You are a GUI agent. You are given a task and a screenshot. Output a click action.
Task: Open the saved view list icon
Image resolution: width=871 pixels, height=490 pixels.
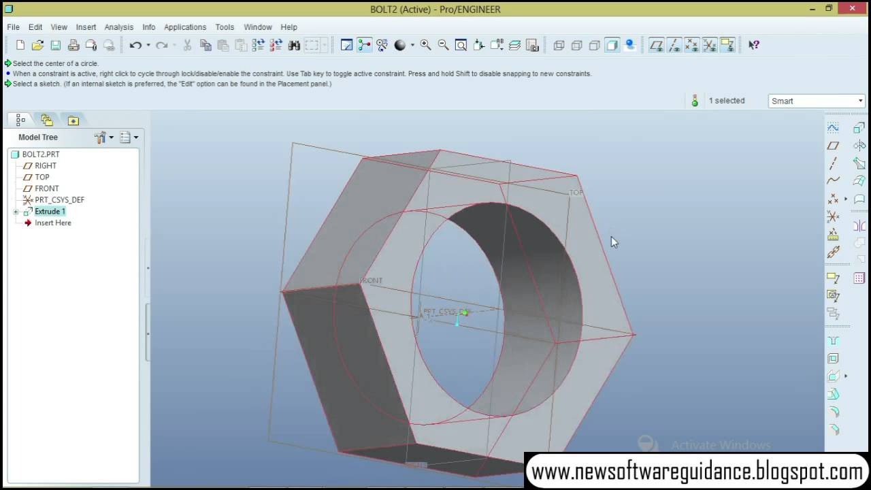(497, 45)
